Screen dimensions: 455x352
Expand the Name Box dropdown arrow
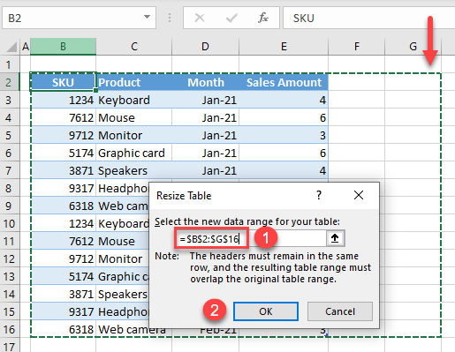click(147, 17)
